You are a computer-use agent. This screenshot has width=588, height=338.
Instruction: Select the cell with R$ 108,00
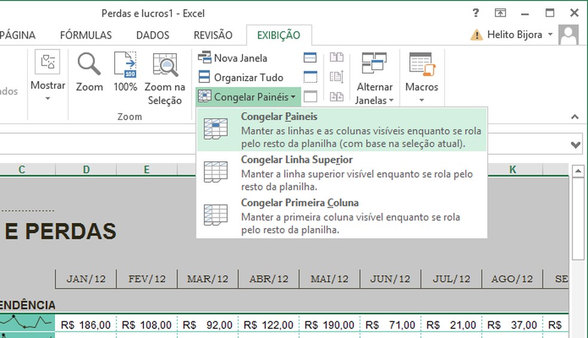point(146,324)
